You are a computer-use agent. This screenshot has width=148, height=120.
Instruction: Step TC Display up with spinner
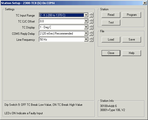click(91, 26)
